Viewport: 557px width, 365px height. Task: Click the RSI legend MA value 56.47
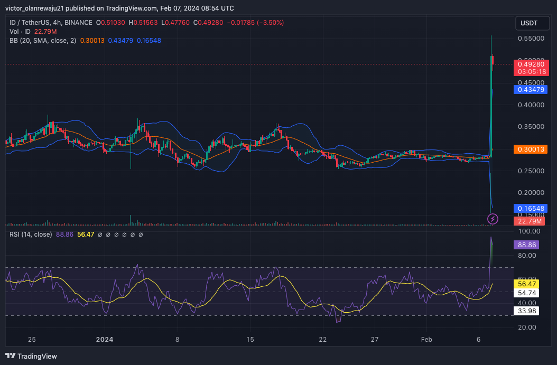click(86, 235)
